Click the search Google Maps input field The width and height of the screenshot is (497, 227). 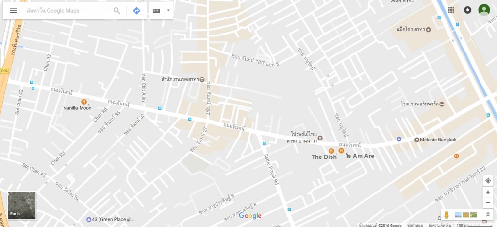(68, 11)
